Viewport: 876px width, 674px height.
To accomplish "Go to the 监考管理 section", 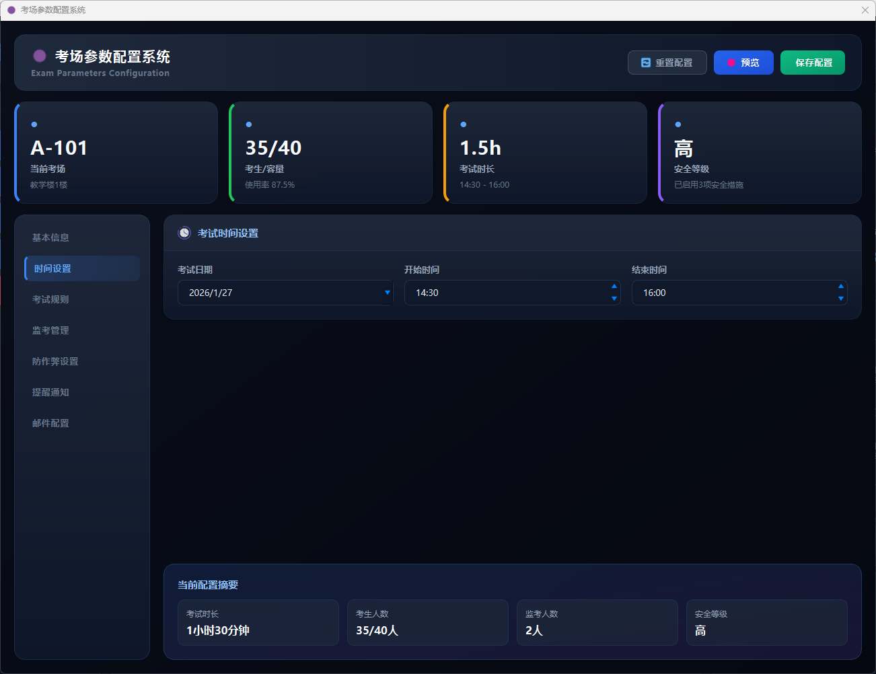I will coord(51,330).
